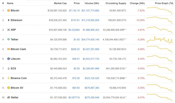The width and height of the screenshot is (175, 103).
Task: Open the Ethereum name link
Action: tap(16, 20)
